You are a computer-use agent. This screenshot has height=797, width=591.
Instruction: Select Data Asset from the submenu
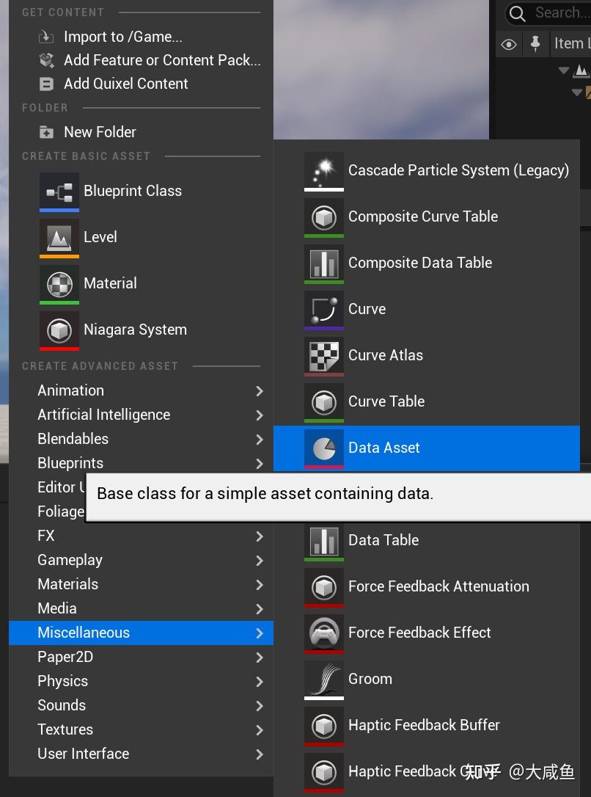point(383,448)
